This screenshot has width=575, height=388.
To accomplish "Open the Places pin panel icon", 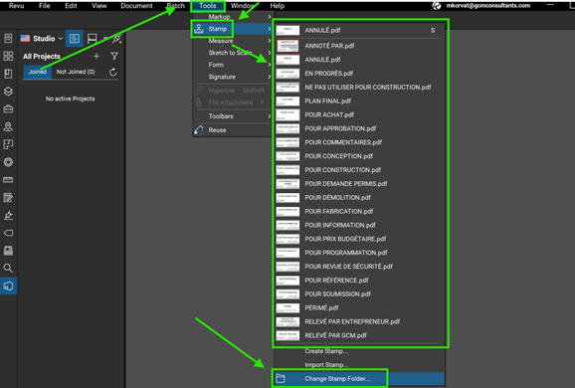I will coord(8,127).
